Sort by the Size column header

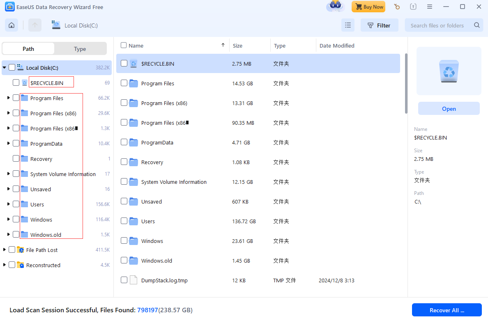click(237, 46)
